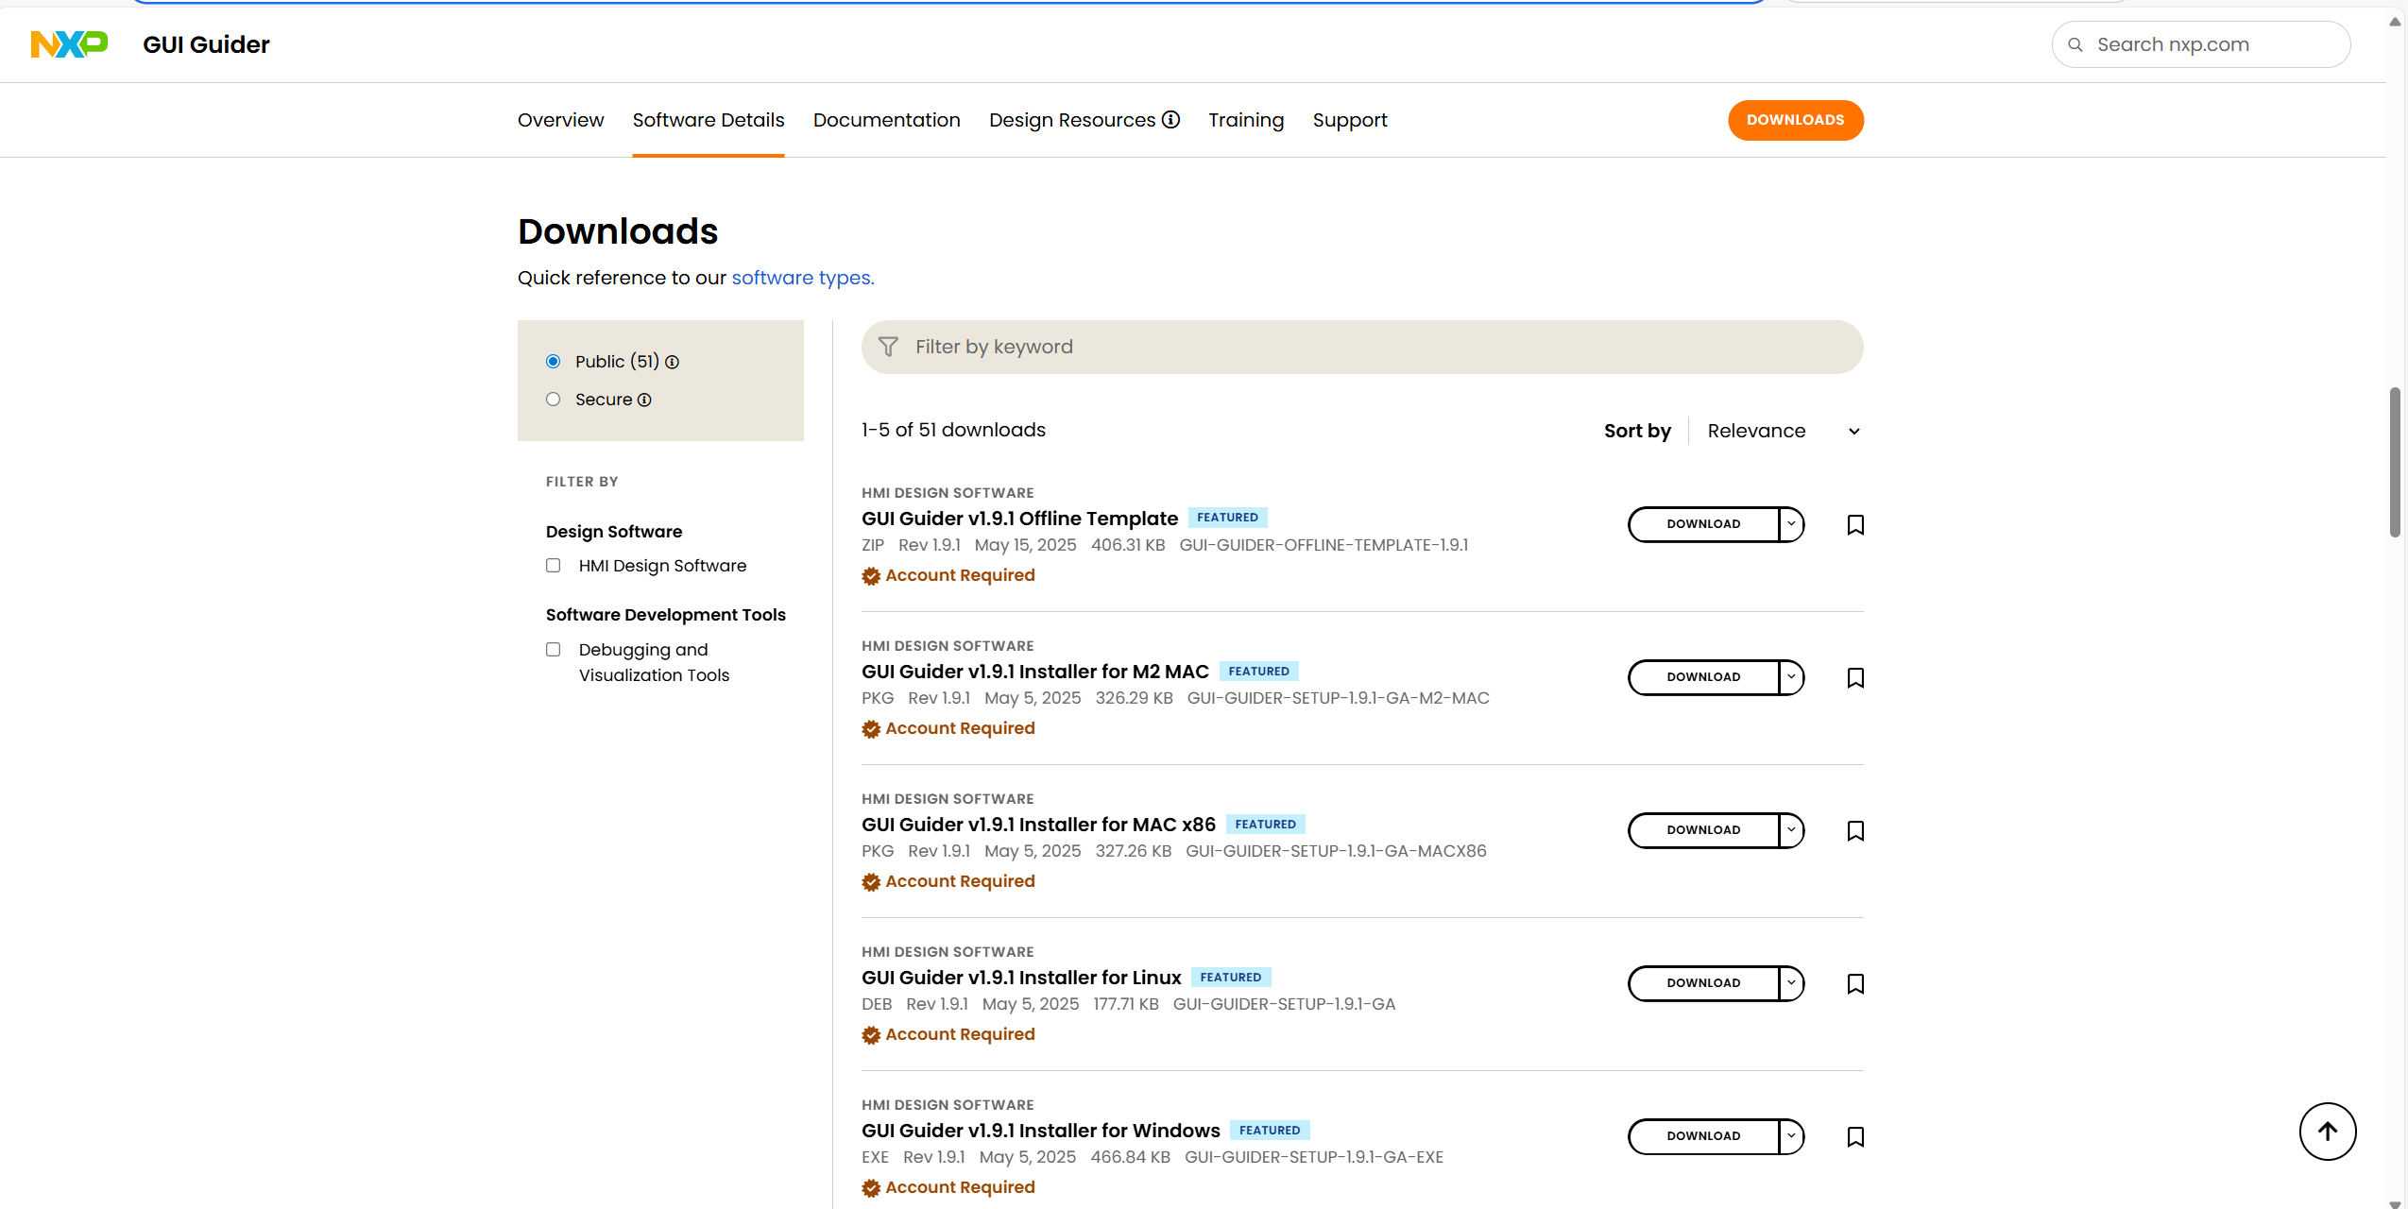Expand download options for MAC x86 installer

(1791, 830)
